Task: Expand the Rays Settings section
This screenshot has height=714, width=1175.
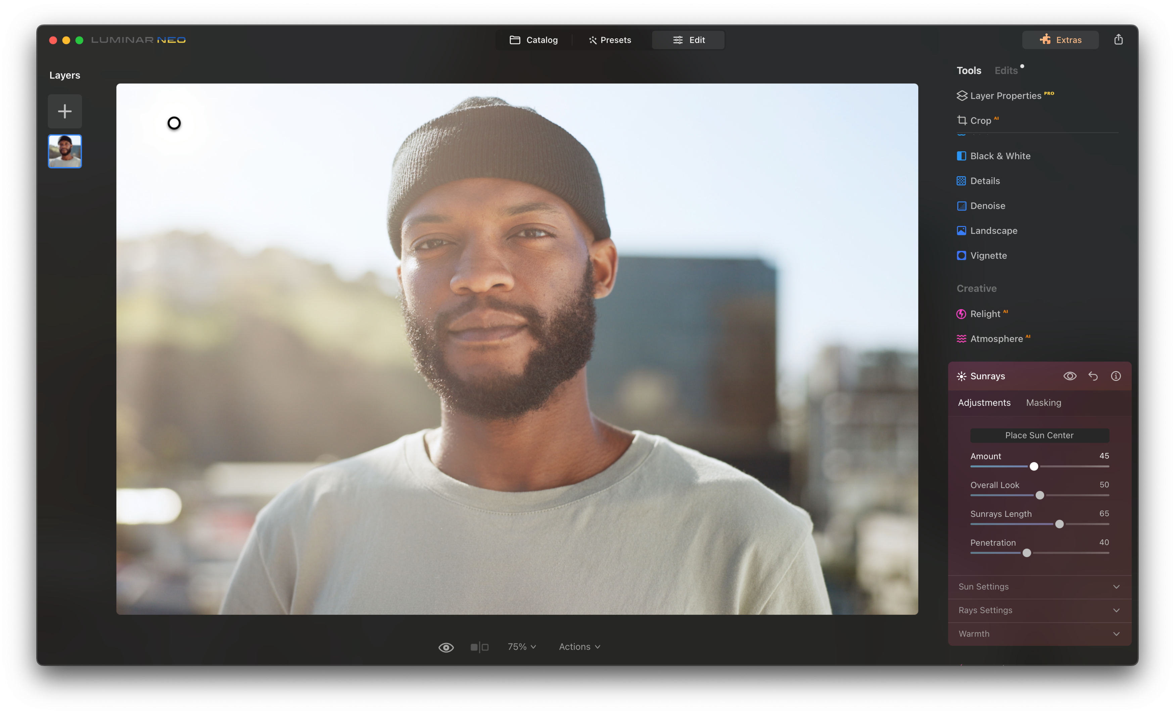Action: [x=1039, y=609]
